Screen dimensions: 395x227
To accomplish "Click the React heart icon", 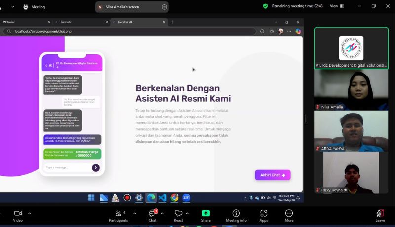I will click(178, 213).
